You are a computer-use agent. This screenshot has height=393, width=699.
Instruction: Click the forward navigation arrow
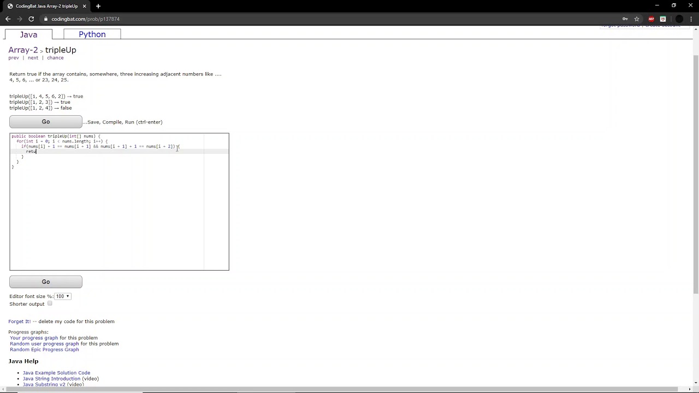point(20,19)
